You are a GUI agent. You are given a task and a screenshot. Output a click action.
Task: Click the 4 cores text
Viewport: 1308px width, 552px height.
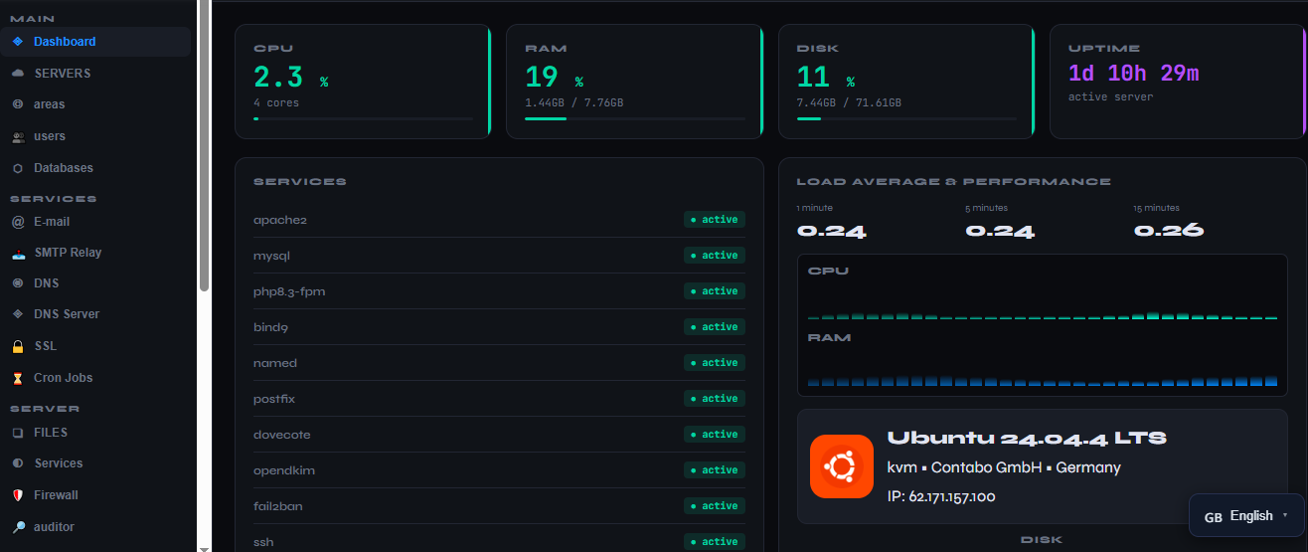[x=276, y=102]
